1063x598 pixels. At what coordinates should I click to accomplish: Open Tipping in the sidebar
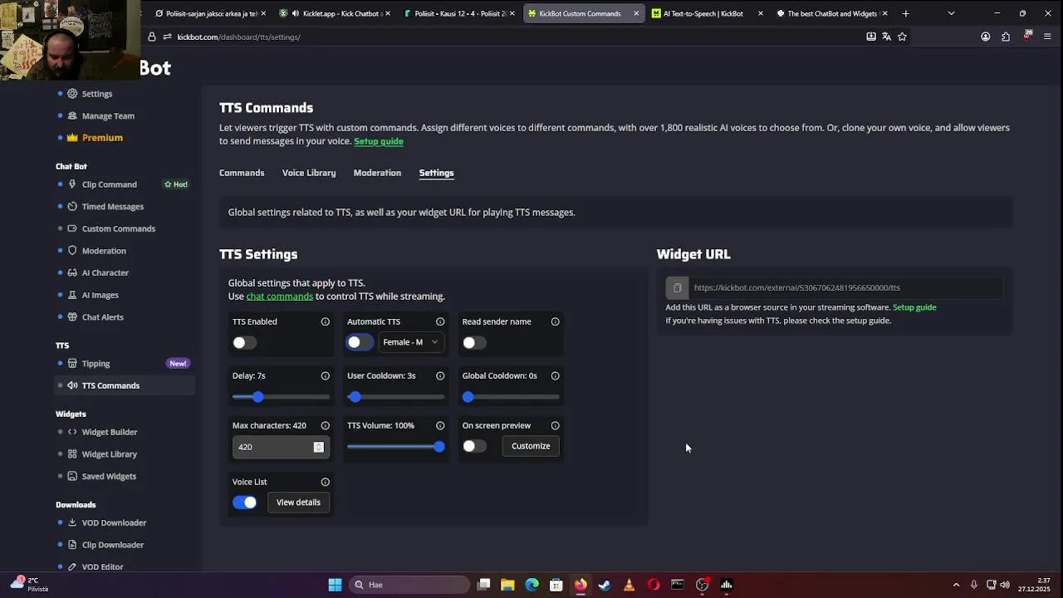[96, 364]
